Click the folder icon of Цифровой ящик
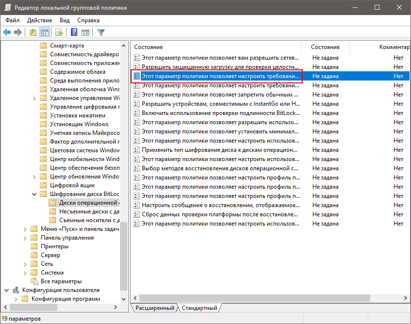411x324 pixels. pos(43,185)
